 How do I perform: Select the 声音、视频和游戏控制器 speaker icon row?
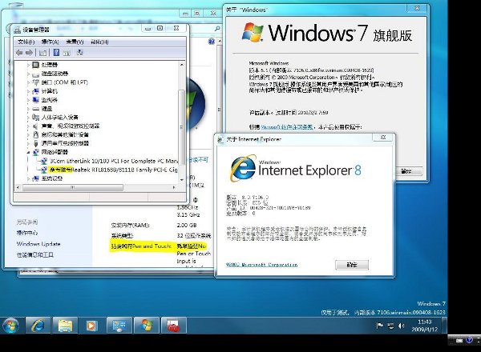coord(66,126)
